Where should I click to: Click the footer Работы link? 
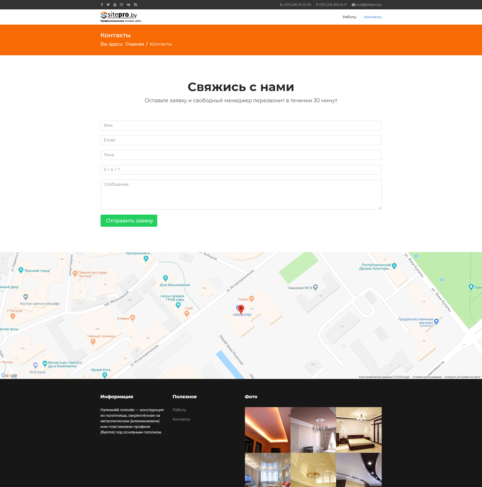coord(179,410)
